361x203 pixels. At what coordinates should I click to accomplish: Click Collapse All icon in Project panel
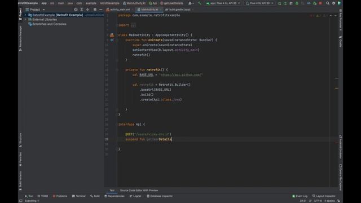point(87,10)
